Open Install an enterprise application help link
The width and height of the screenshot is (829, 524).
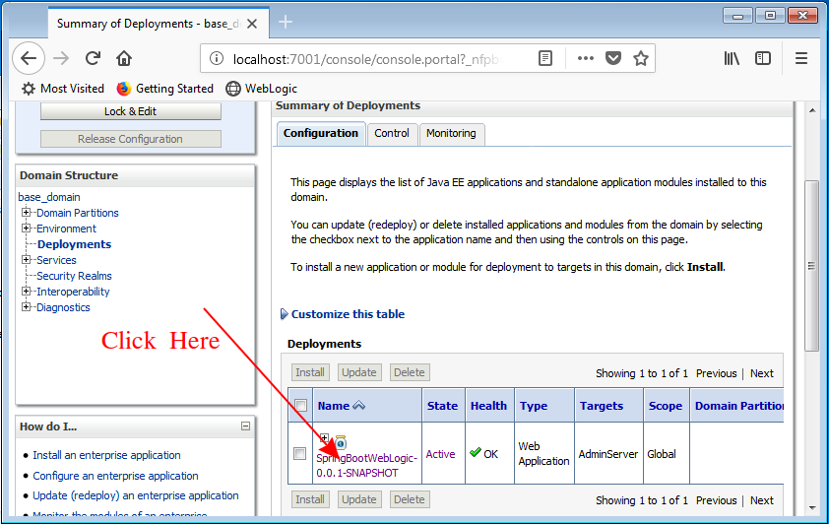pyautogui.click(x=106, y=455)
